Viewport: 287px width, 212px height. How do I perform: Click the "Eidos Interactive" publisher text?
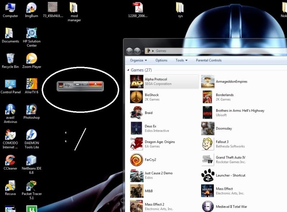157,131
